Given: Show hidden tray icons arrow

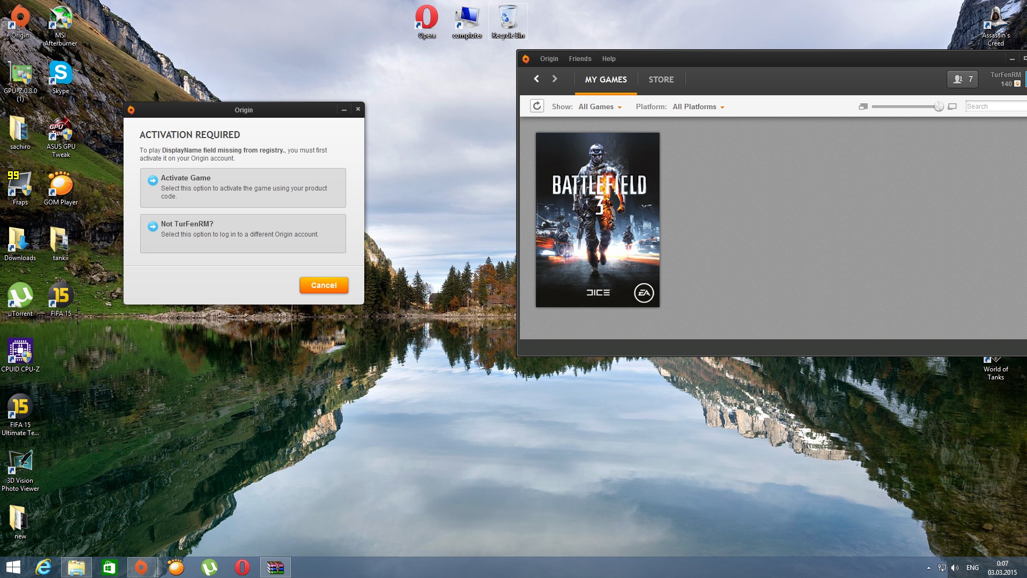Looking at the screenshot, I should tap(929, 568).
